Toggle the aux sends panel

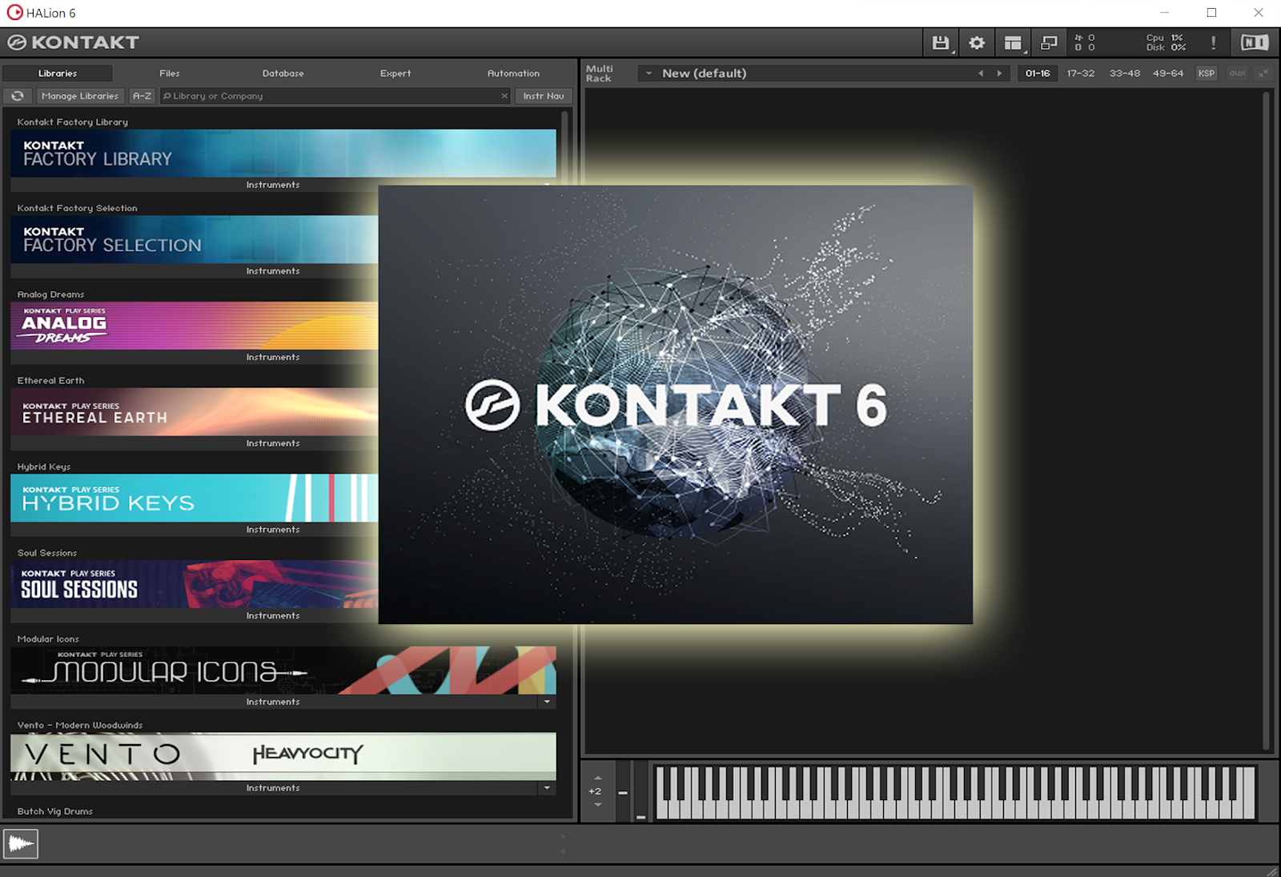click(1238, 74)
